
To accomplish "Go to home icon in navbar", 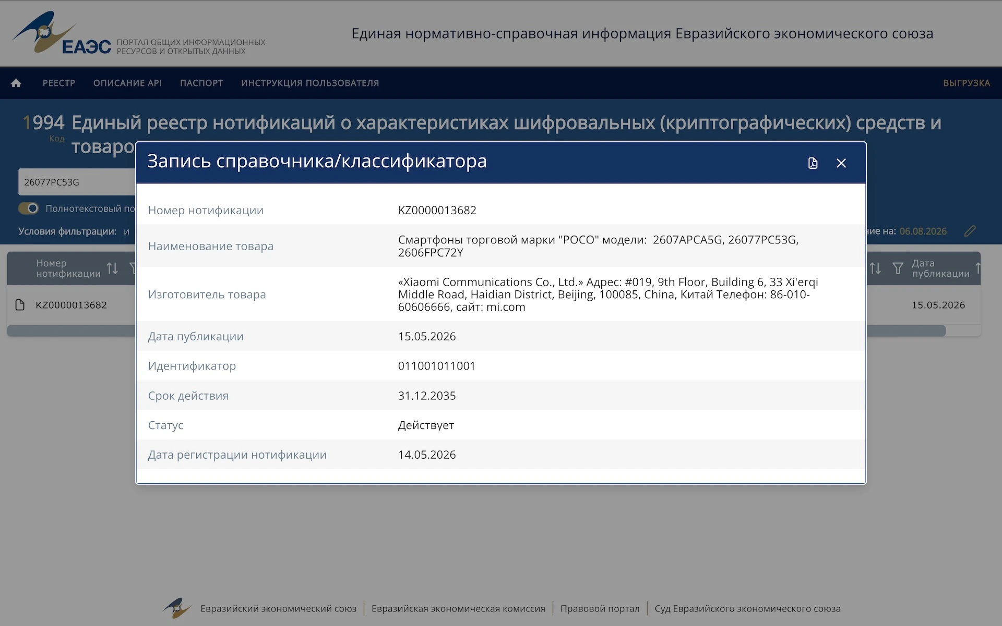I will pyautogui.click(x=16, y=83).
